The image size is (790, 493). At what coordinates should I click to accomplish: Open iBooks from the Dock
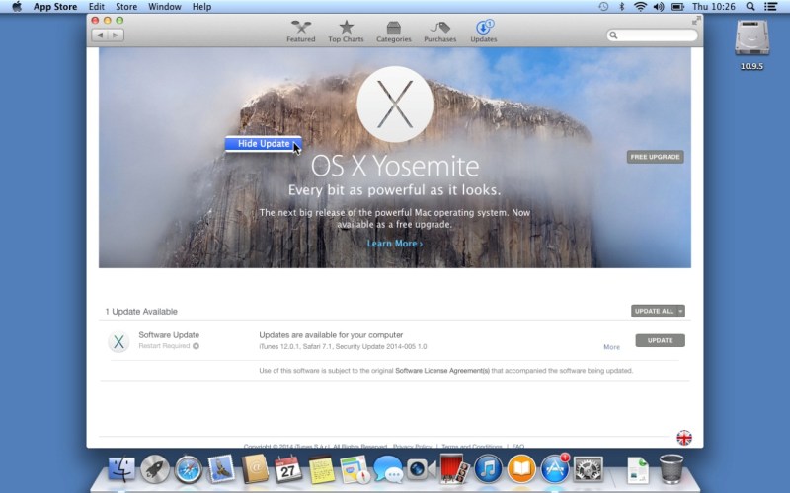click(x=521, y=468)
